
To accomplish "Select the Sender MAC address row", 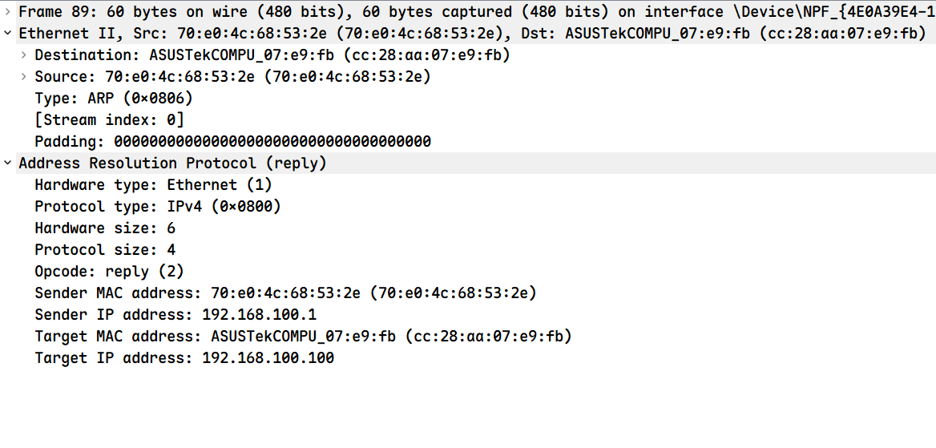I will click(x=285, y=293).
